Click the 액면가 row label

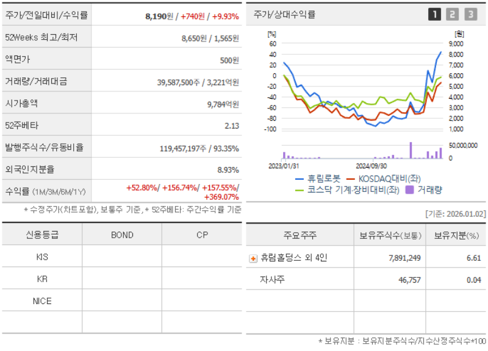click(18, 59)
